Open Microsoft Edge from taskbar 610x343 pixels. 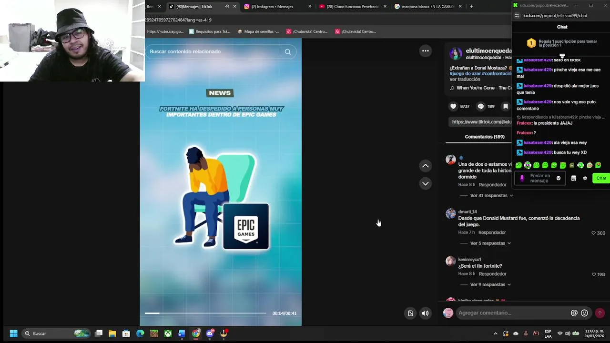tap(140, 333)
